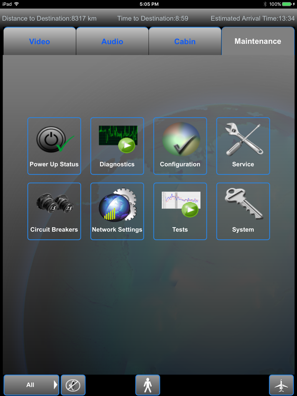Launch the Tests tile
Screen dimensions: 297x396
(x=180, y=211)
